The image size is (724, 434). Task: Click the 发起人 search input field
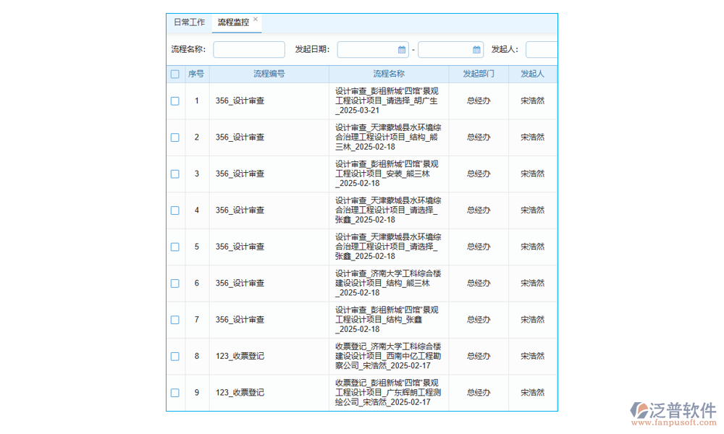click(543, 49)
